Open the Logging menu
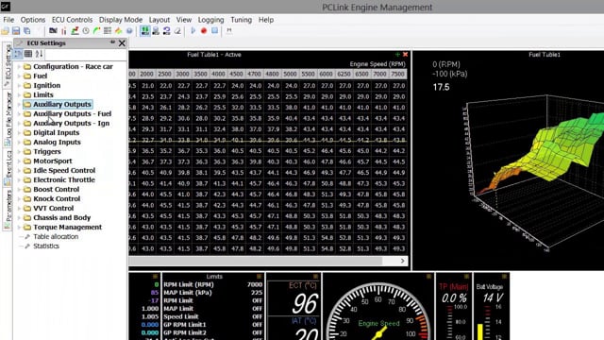The height and width of the screenshot is (340, 604). click(210, 20)
